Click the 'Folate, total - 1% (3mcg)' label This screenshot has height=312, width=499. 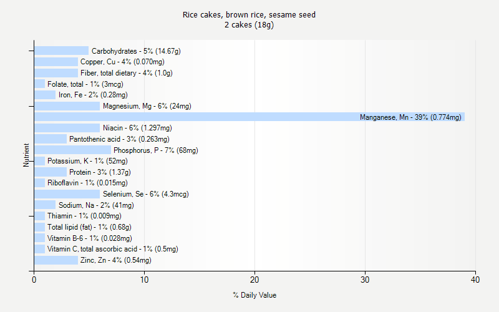pos(85,84)
